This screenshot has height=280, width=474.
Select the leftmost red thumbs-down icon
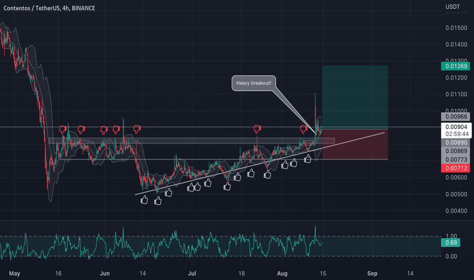tap(63, 129)
